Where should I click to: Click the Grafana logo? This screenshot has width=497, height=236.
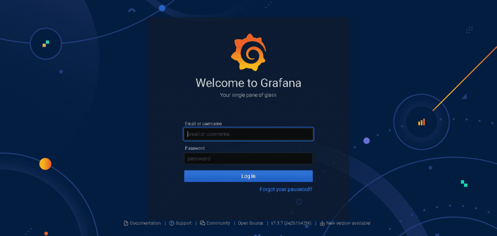click(248, 52)
